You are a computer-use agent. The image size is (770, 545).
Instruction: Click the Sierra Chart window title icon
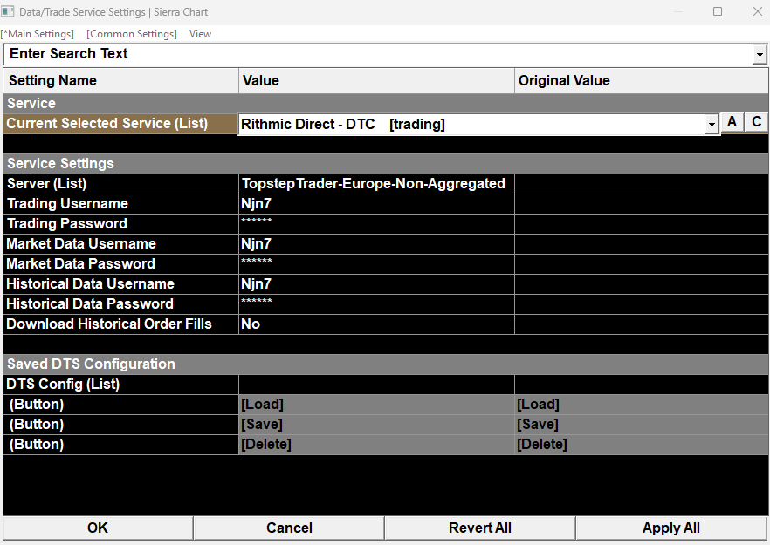8,11
